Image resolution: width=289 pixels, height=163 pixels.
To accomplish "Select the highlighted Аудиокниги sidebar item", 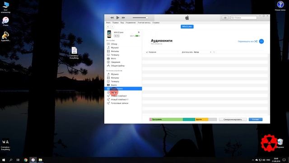I will pyautogui.click(x=123, y=89).
